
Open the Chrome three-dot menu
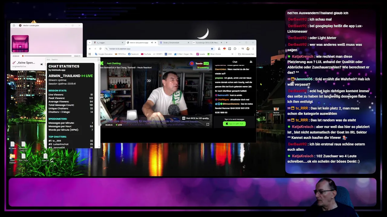point(253,49)
